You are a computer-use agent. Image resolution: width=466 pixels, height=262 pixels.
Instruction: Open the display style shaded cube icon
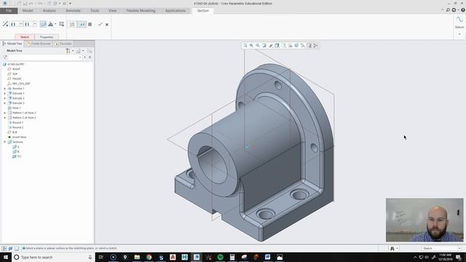[277, 45]
